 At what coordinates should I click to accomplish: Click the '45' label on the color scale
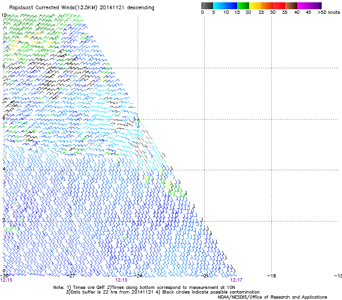pyautogui.click(x=308, y=12)
